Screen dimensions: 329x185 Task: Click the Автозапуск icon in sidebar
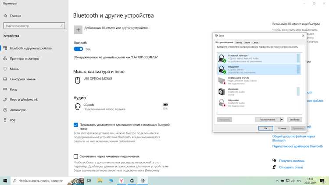point(5,110)
